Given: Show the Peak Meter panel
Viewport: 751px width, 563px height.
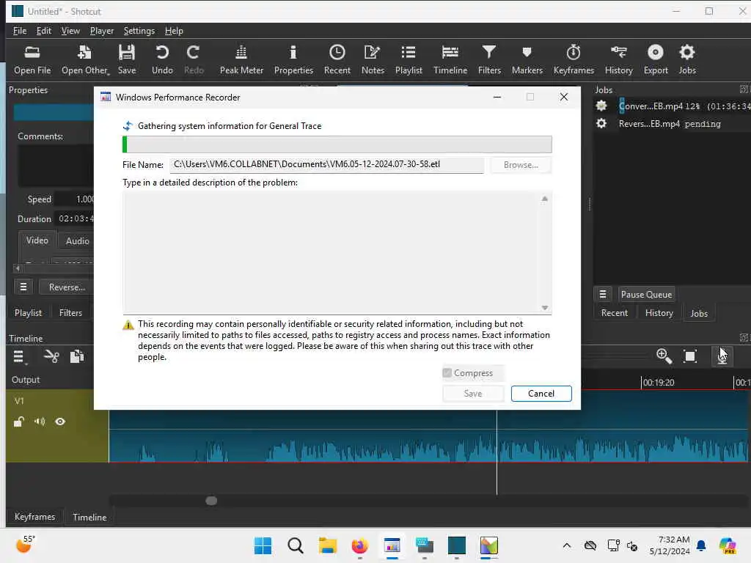Looking at the screenshot, I should tap(241, 59).
